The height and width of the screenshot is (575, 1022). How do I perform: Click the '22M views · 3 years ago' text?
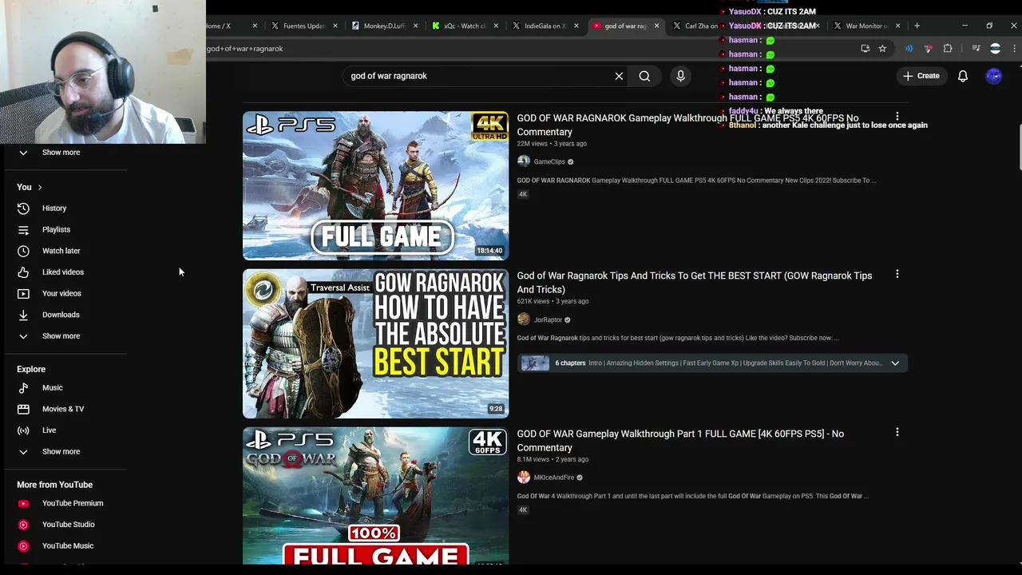coord(552,144)
